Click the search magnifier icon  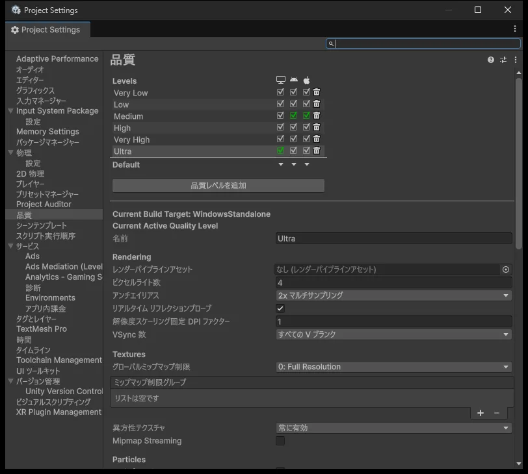[x=331, y=44]
